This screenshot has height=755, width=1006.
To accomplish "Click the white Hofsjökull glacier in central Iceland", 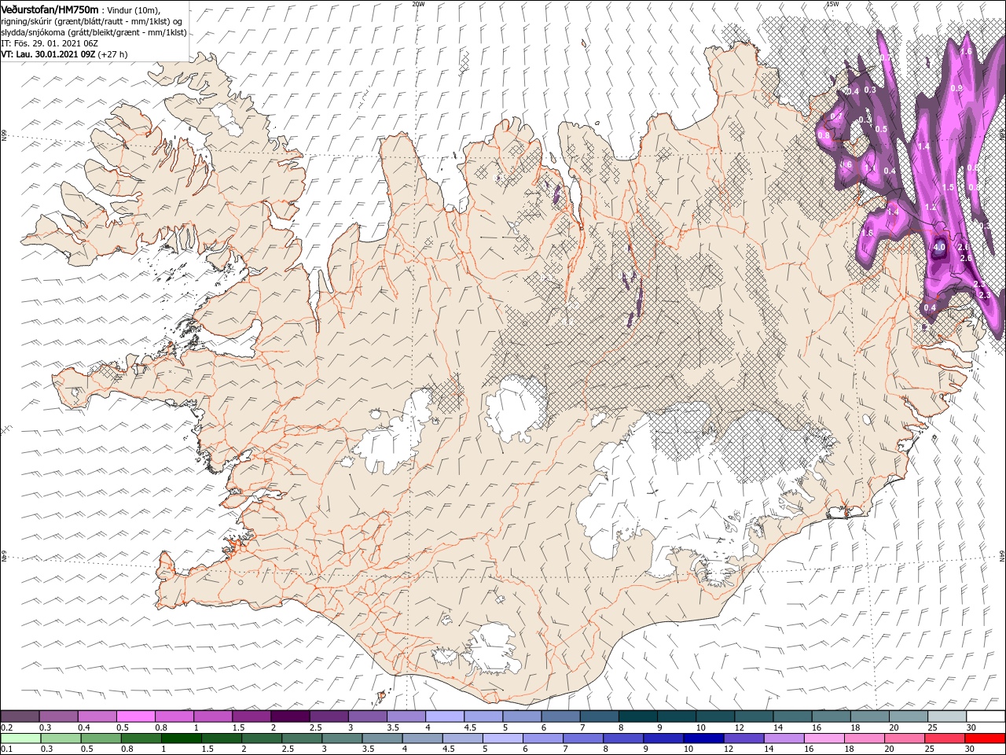I will tap(516, 407).
